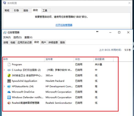Click the Realtek audio speaker icon
134x116 pixels.
point(9,103)
